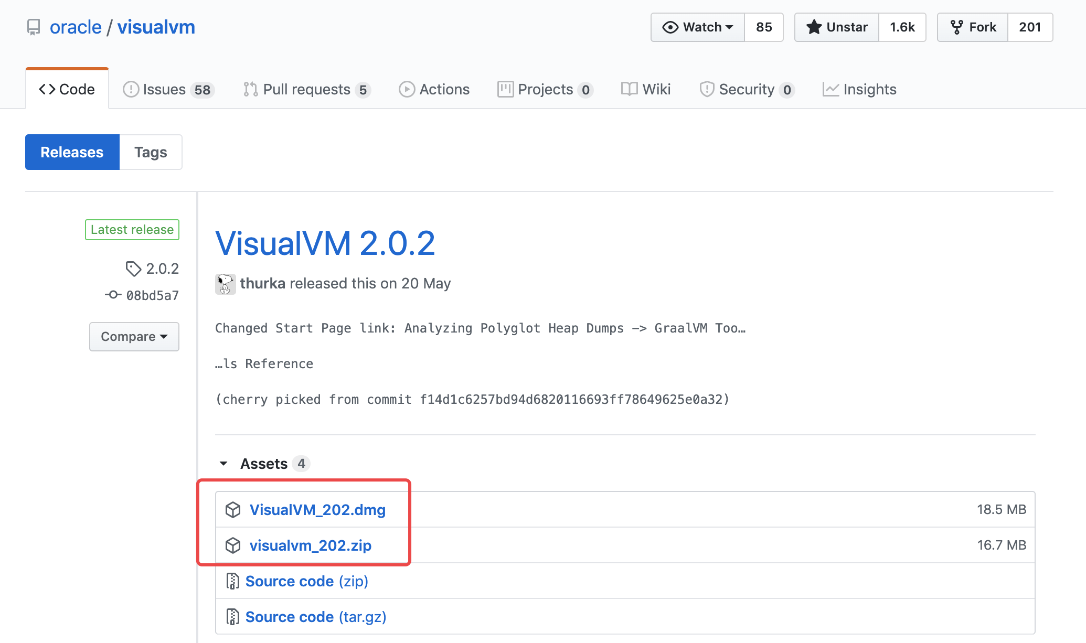Click the Pull requests branch icon

(251, 89)
